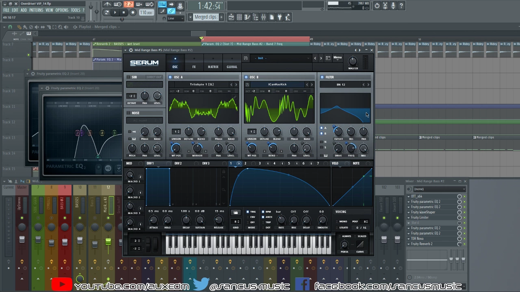Click the scissors render icon at top right
520x292 pixels.
[385, 6]
